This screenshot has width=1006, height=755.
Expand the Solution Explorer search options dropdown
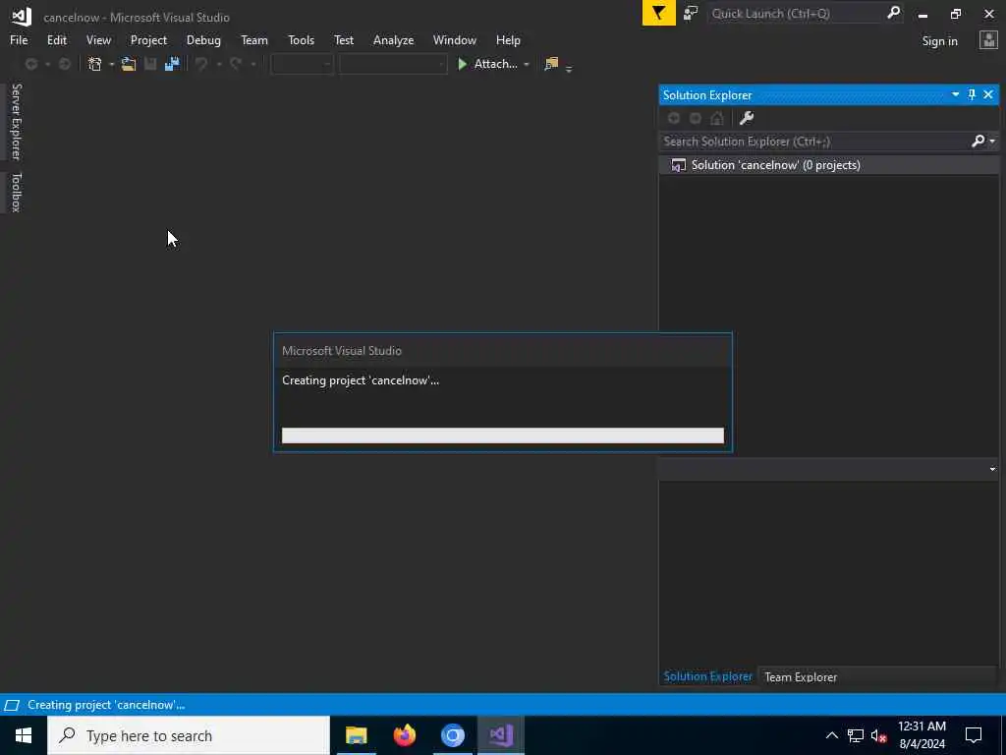pyautogui.click(x=992, y=141)
